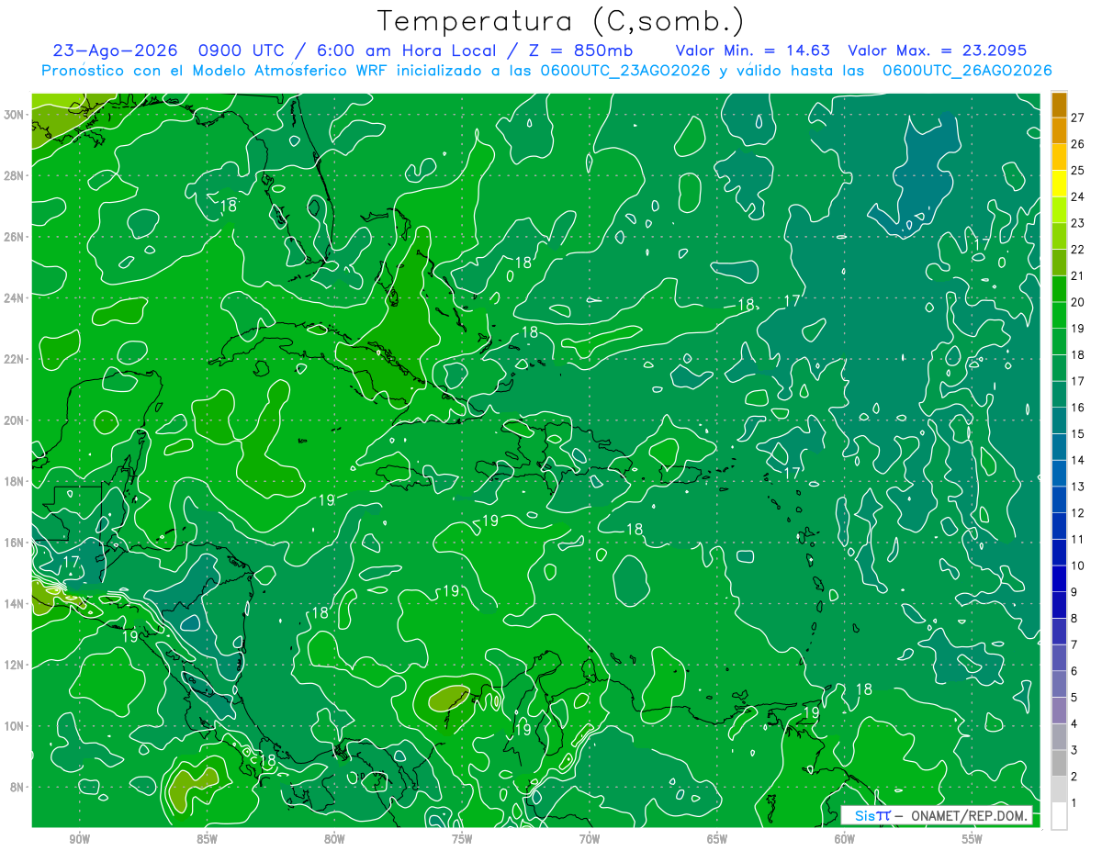The image size is (1102, 851).
Task: Click the "70W" longitude label
Action: coord(590,838)
